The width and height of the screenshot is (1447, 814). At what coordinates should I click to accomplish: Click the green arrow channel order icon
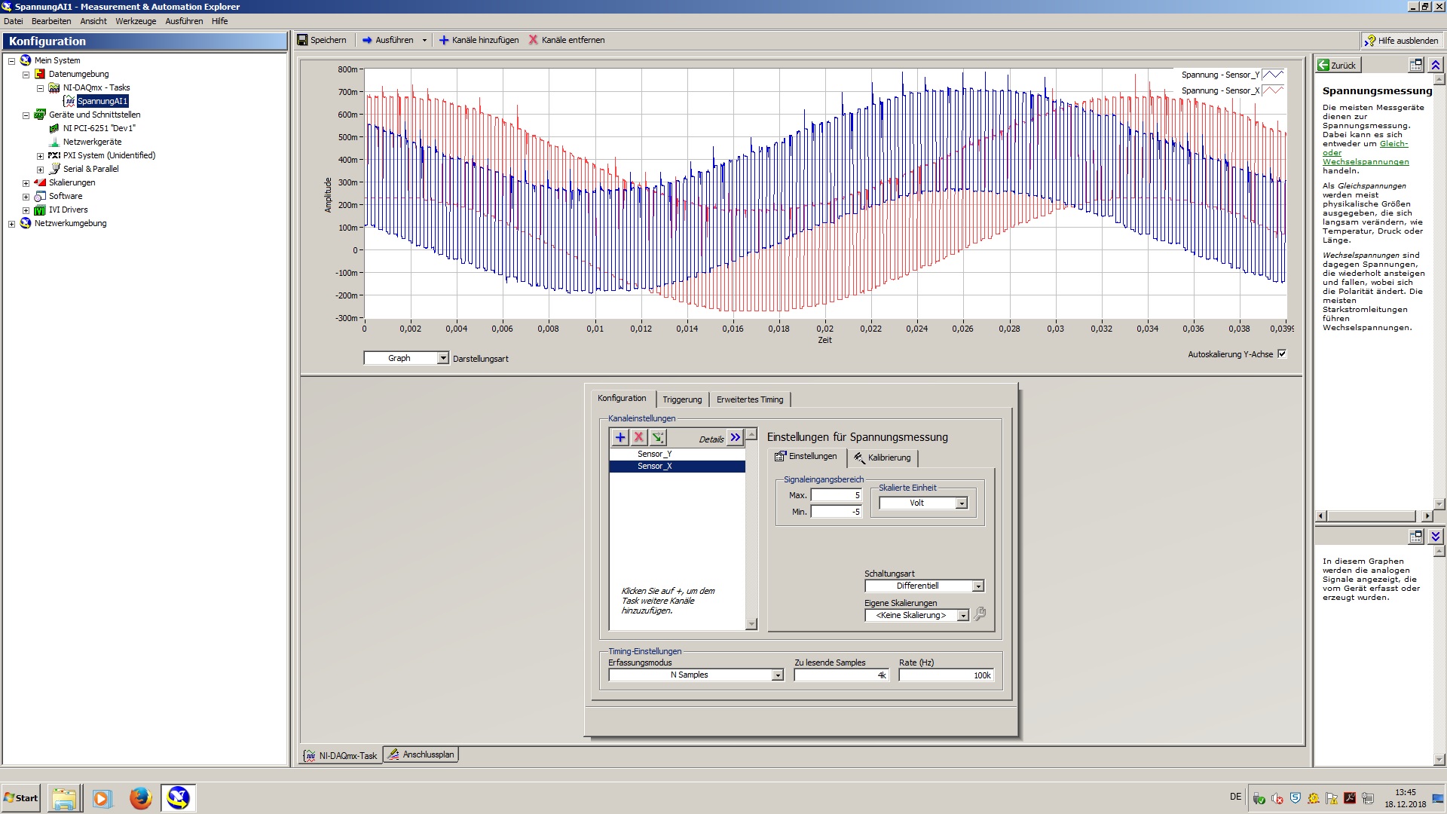coord(658,437)
